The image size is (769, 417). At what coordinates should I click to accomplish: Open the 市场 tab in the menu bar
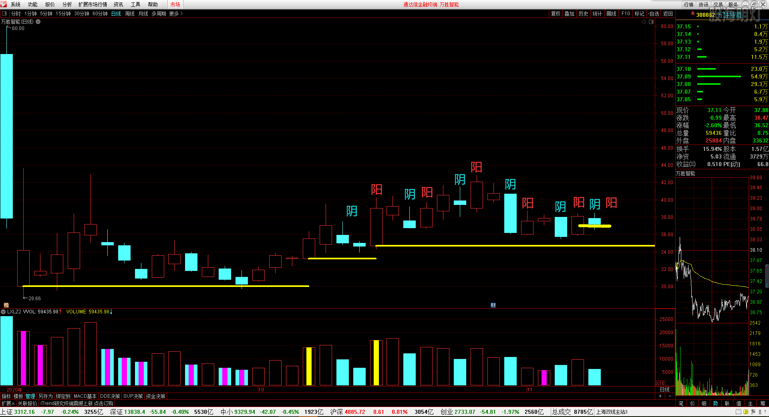[x=175, y=4]
